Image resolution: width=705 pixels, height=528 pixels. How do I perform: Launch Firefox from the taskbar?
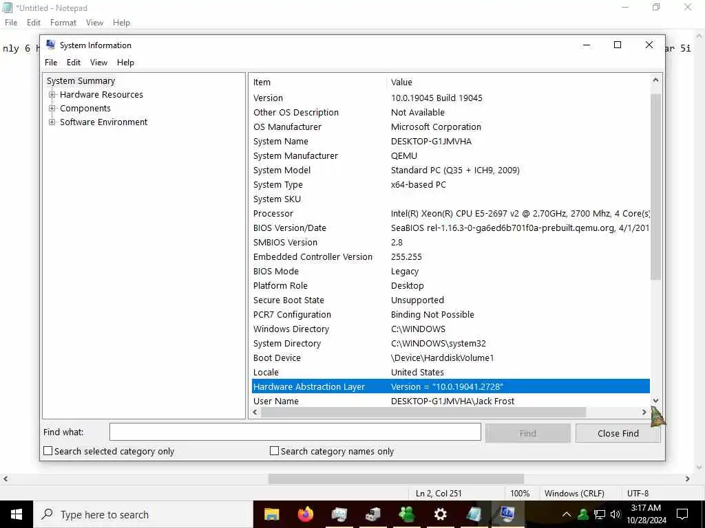click(305, 514)
